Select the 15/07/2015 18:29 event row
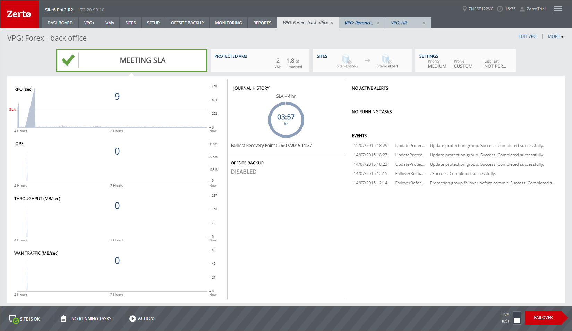This screenshot has width=572, height=331. point(454,146)
